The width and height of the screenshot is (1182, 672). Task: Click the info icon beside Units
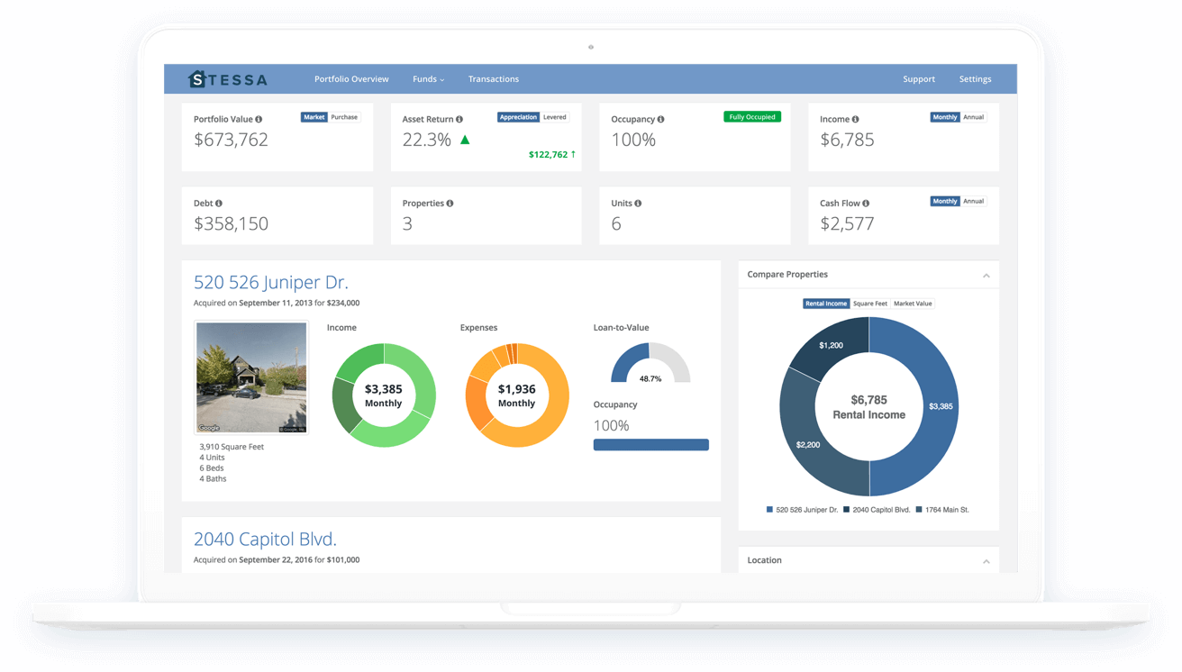click(638, 204)
